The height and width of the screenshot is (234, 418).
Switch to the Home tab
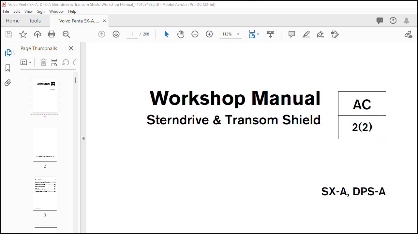point(13,21)
